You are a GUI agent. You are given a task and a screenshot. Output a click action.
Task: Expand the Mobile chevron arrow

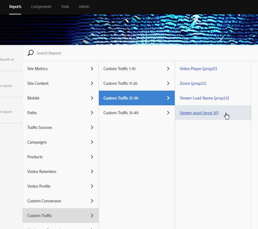point(92,98)
